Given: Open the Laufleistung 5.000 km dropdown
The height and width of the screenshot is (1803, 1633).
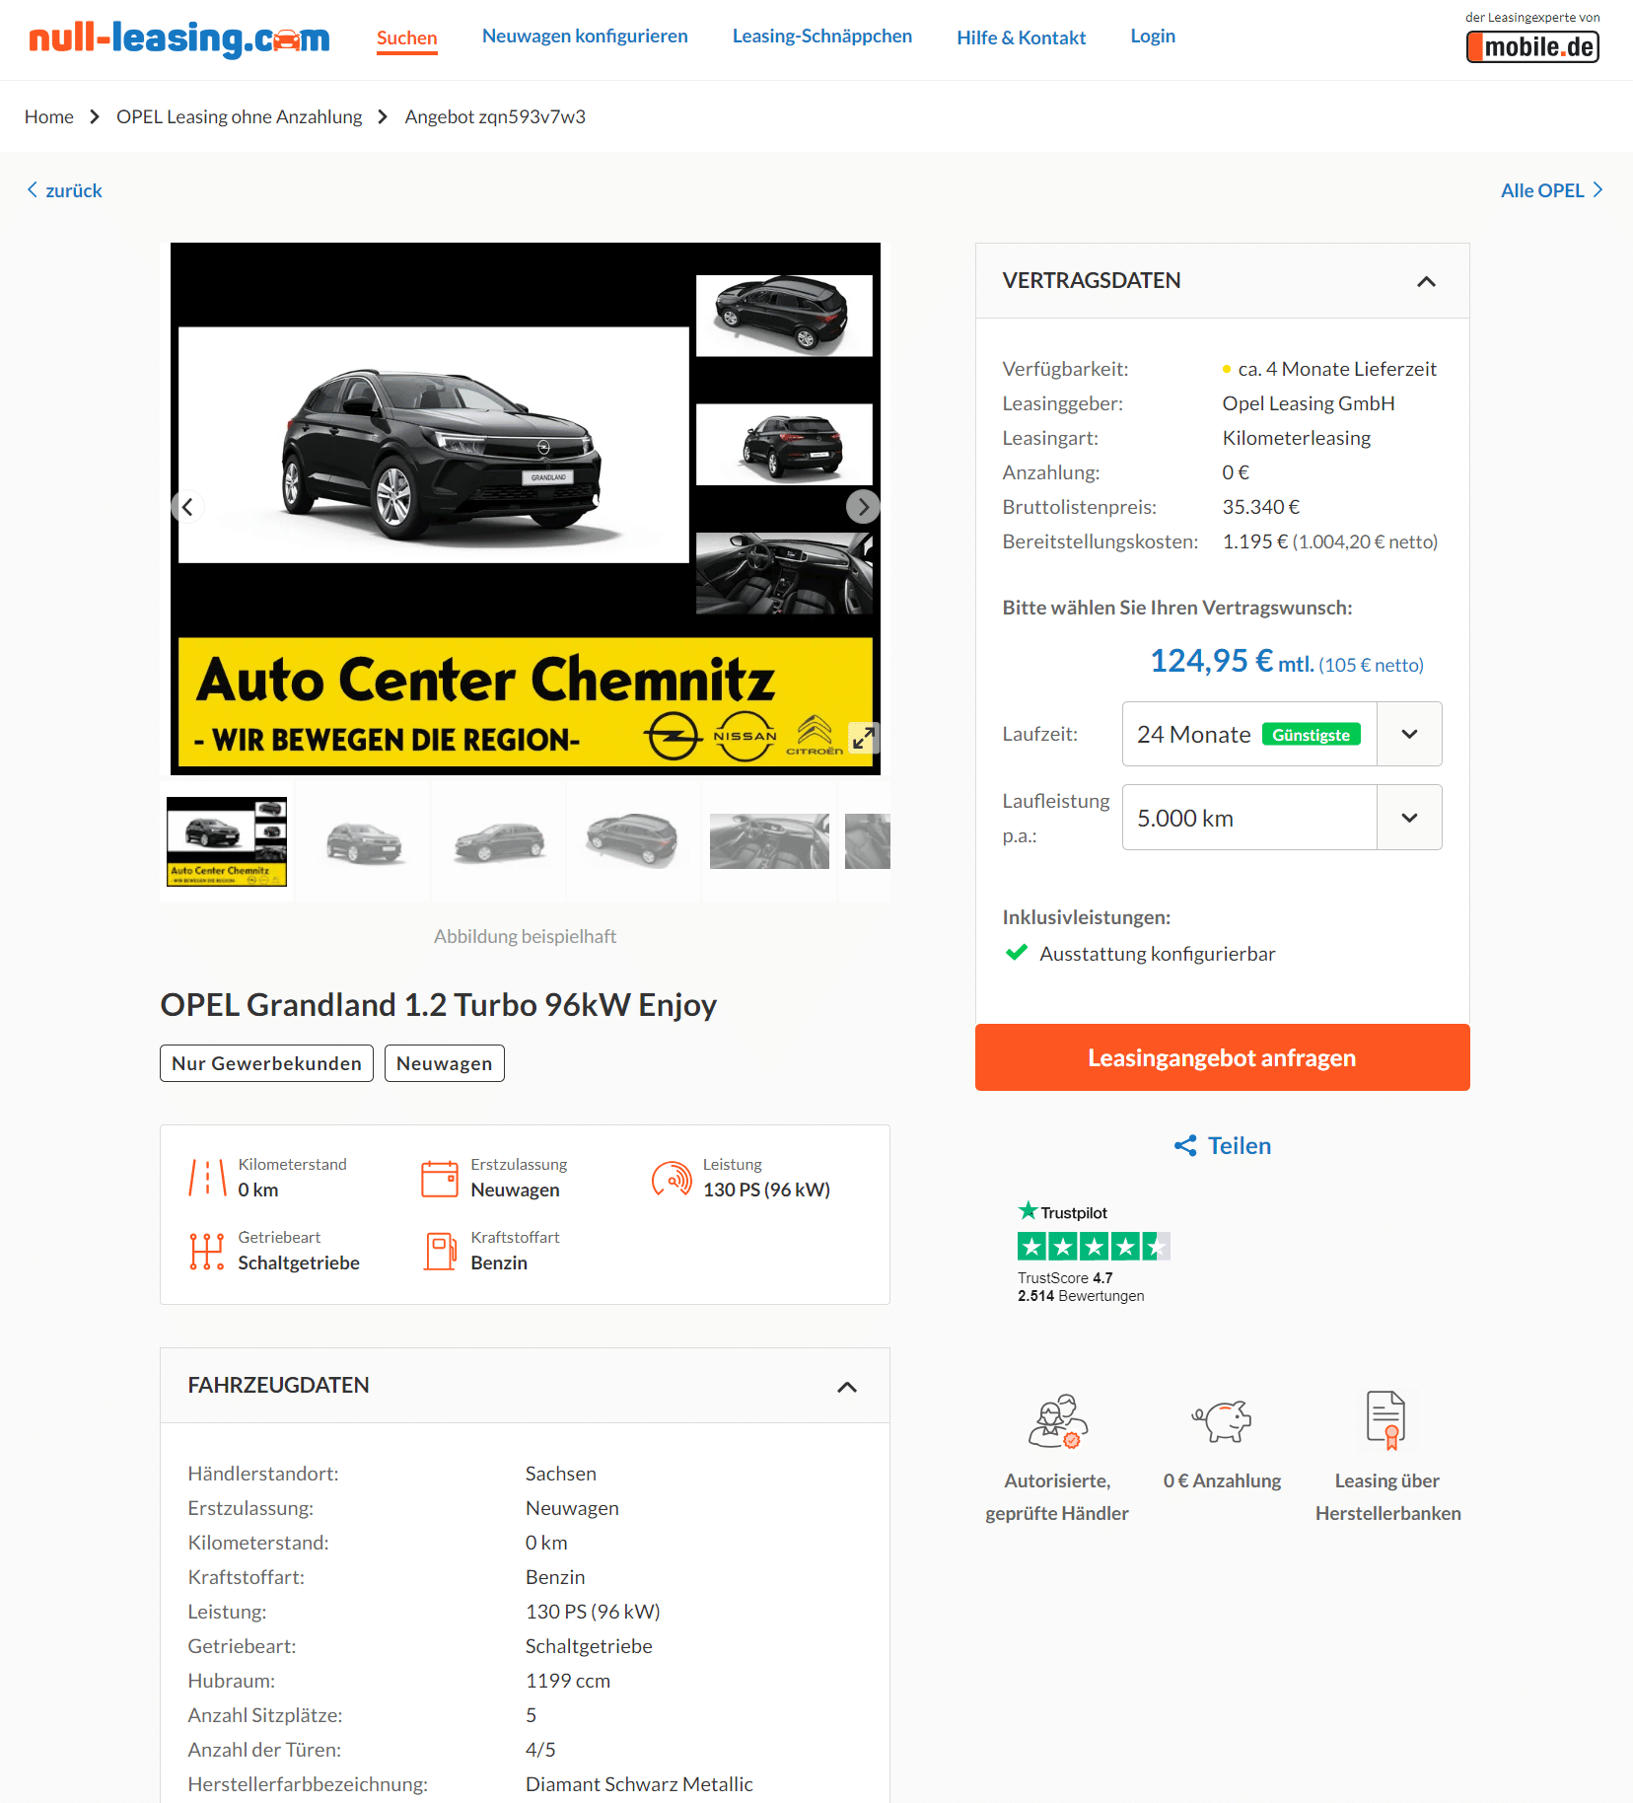Looking at the screenshot, I should point(1282,818).
